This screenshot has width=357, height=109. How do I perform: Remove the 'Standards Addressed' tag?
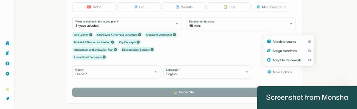pyautogui.click(x=175, y=35)
